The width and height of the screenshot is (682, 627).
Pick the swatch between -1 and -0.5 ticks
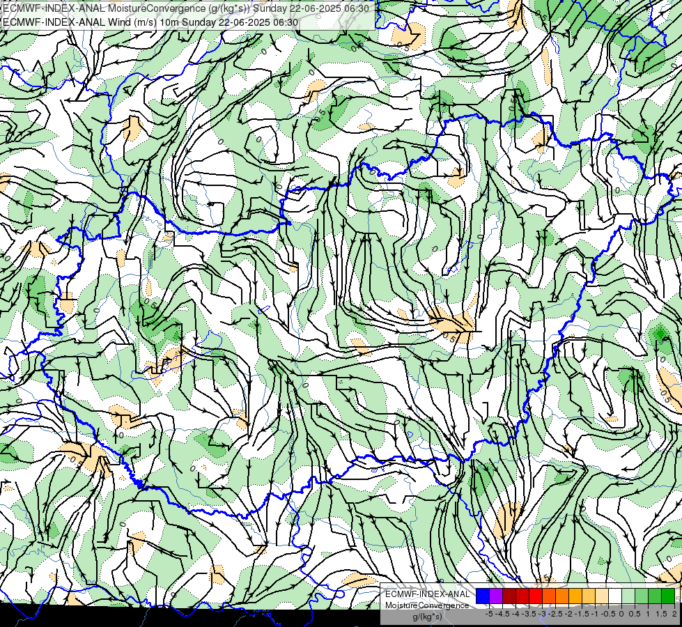pyautogui.click(x=602, y=596)
